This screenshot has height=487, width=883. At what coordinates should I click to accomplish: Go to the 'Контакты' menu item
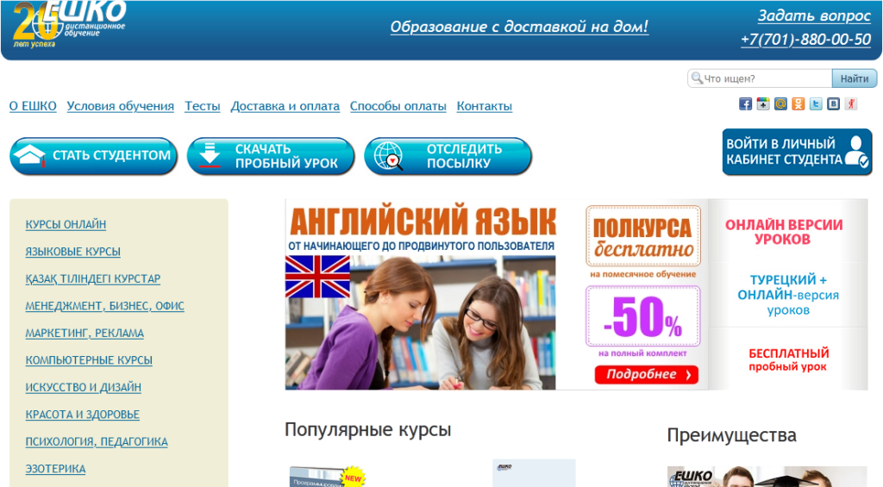pos(485,106)
